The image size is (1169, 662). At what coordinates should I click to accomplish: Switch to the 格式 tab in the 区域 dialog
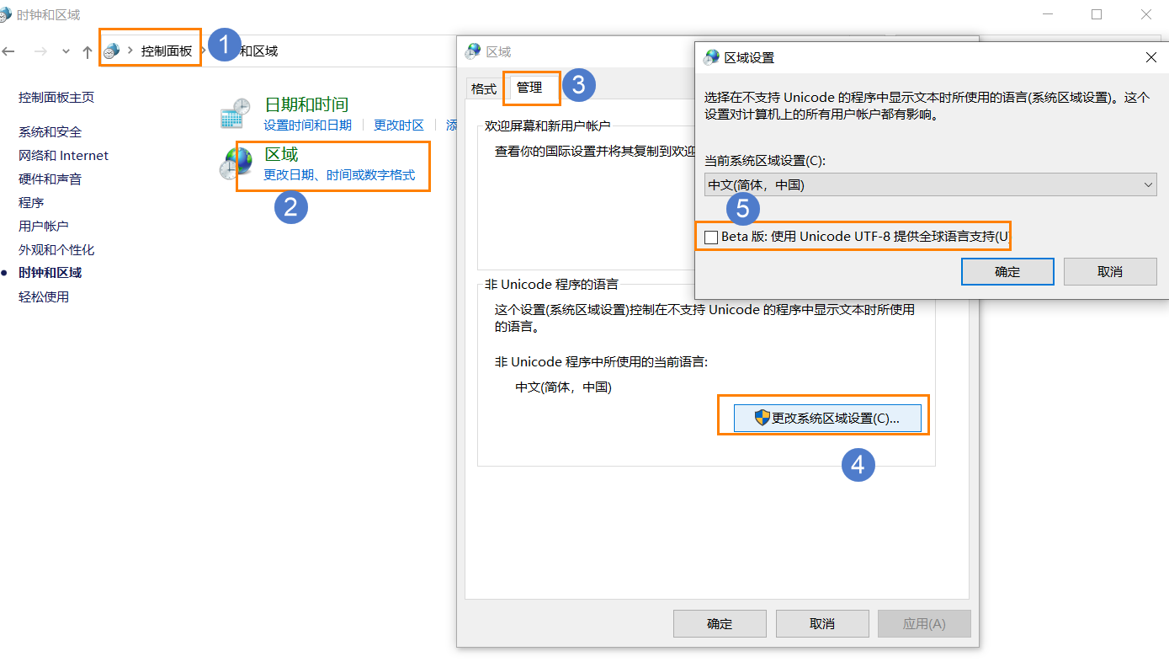(x=484, y=89)
